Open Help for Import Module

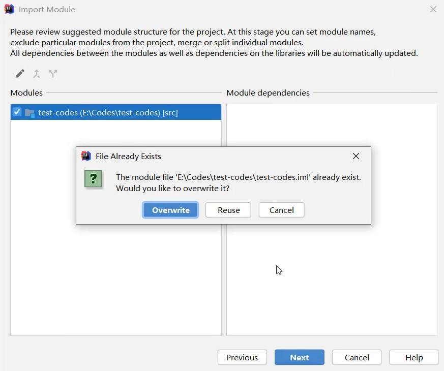click(x=413, y=357)
